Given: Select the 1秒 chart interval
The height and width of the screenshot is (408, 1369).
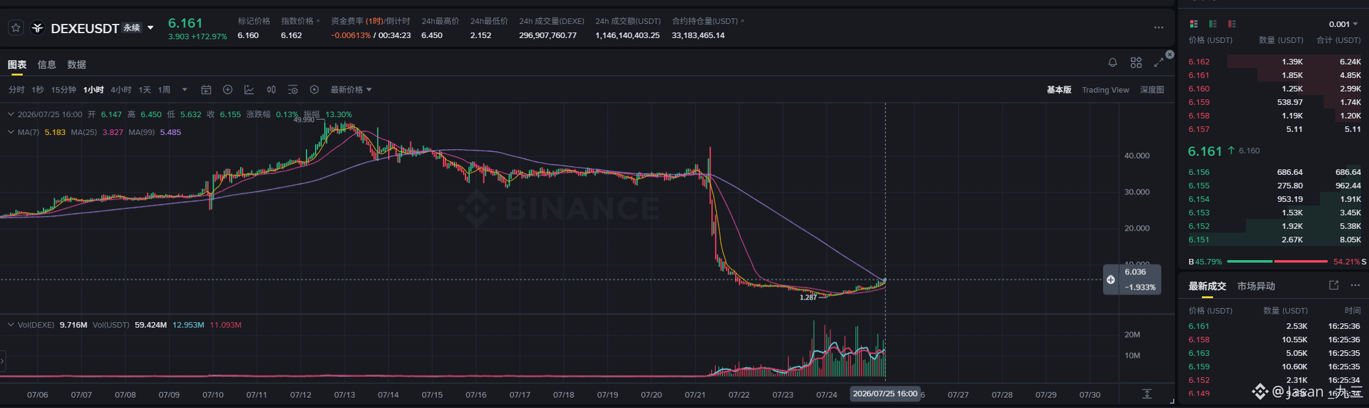Looking at the screenshot, I should (37, 90).
